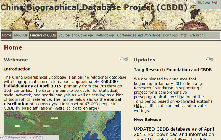Screen dimensions: 221x140
Task: Go to the Download tab
Action: click(170, 35)
